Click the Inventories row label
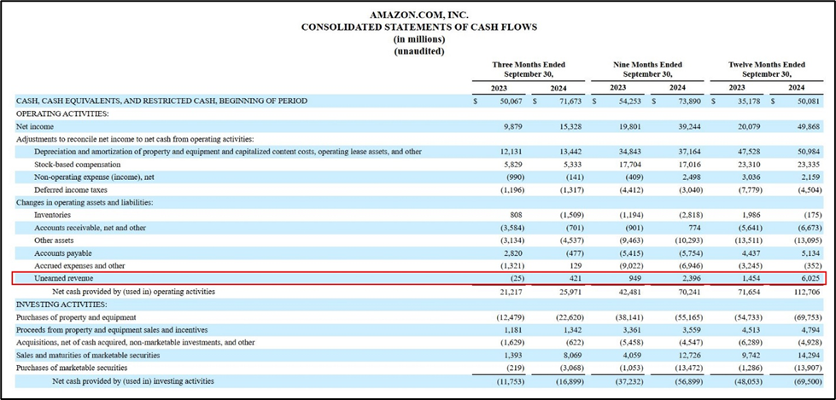Image resolution: width=836 pixels, height=400 pixels. pyautogui.click(x=53, y=215)
